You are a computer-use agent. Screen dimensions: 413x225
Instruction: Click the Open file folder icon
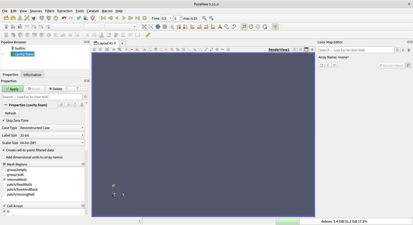[6, 18]
